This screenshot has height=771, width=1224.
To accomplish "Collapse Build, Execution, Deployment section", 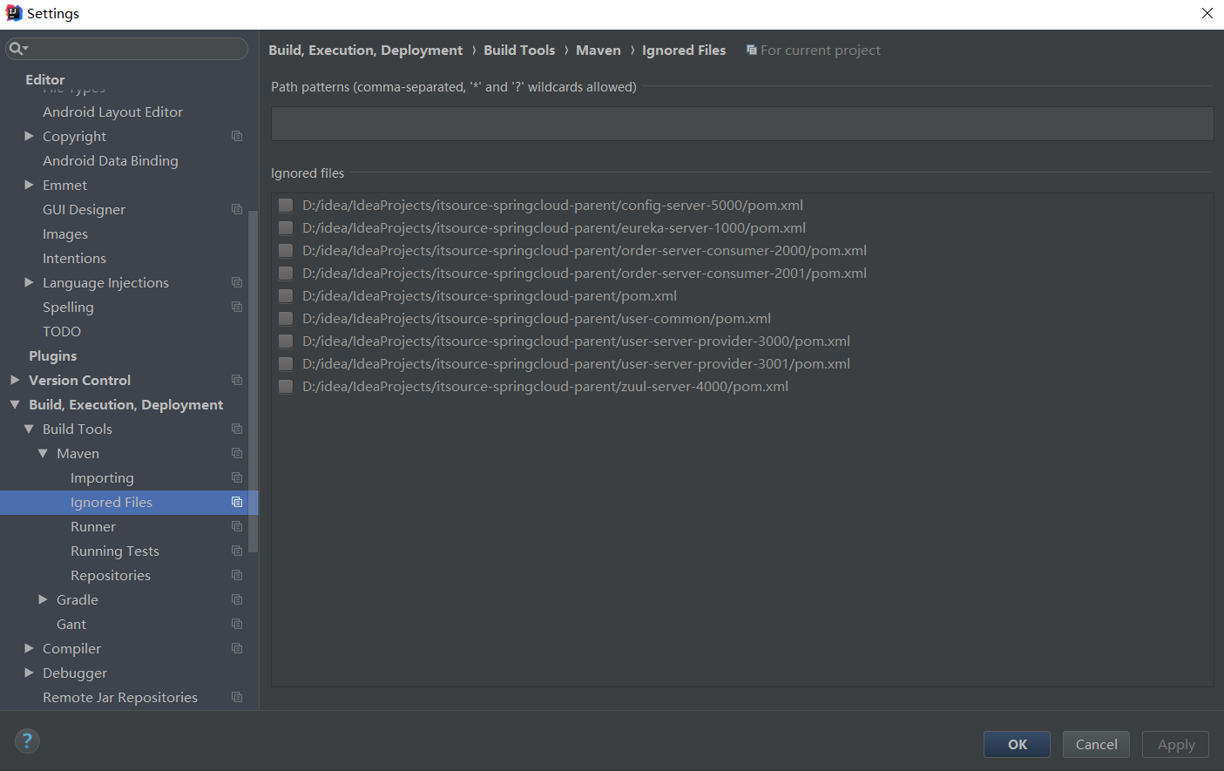I will tap(15, 404).
